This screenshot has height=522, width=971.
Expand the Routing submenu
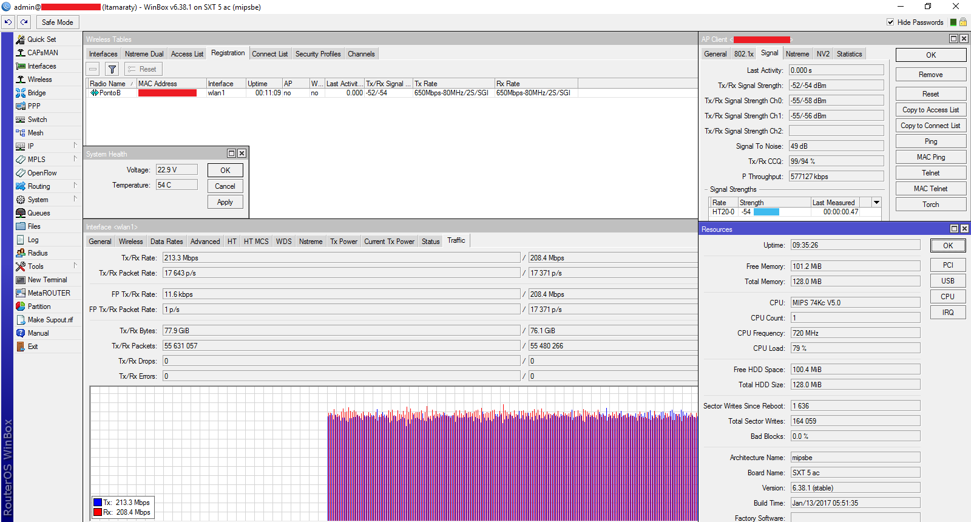[75, 186]
